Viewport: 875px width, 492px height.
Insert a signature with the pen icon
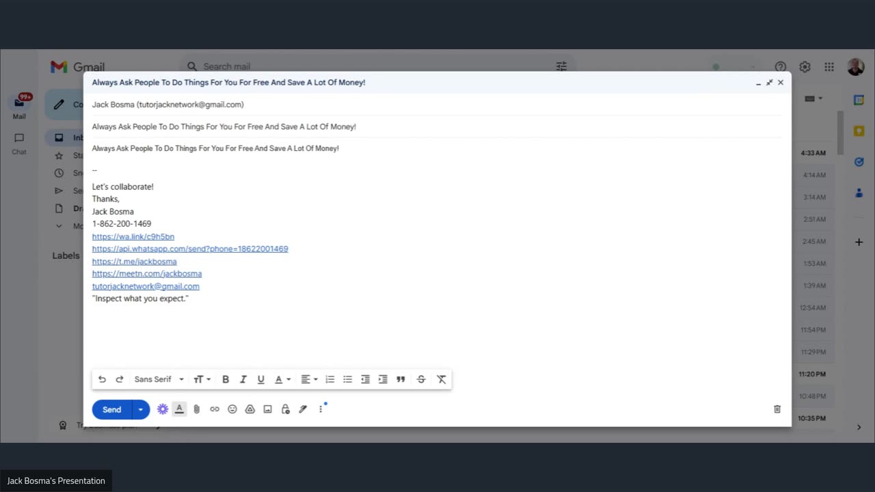303,409
